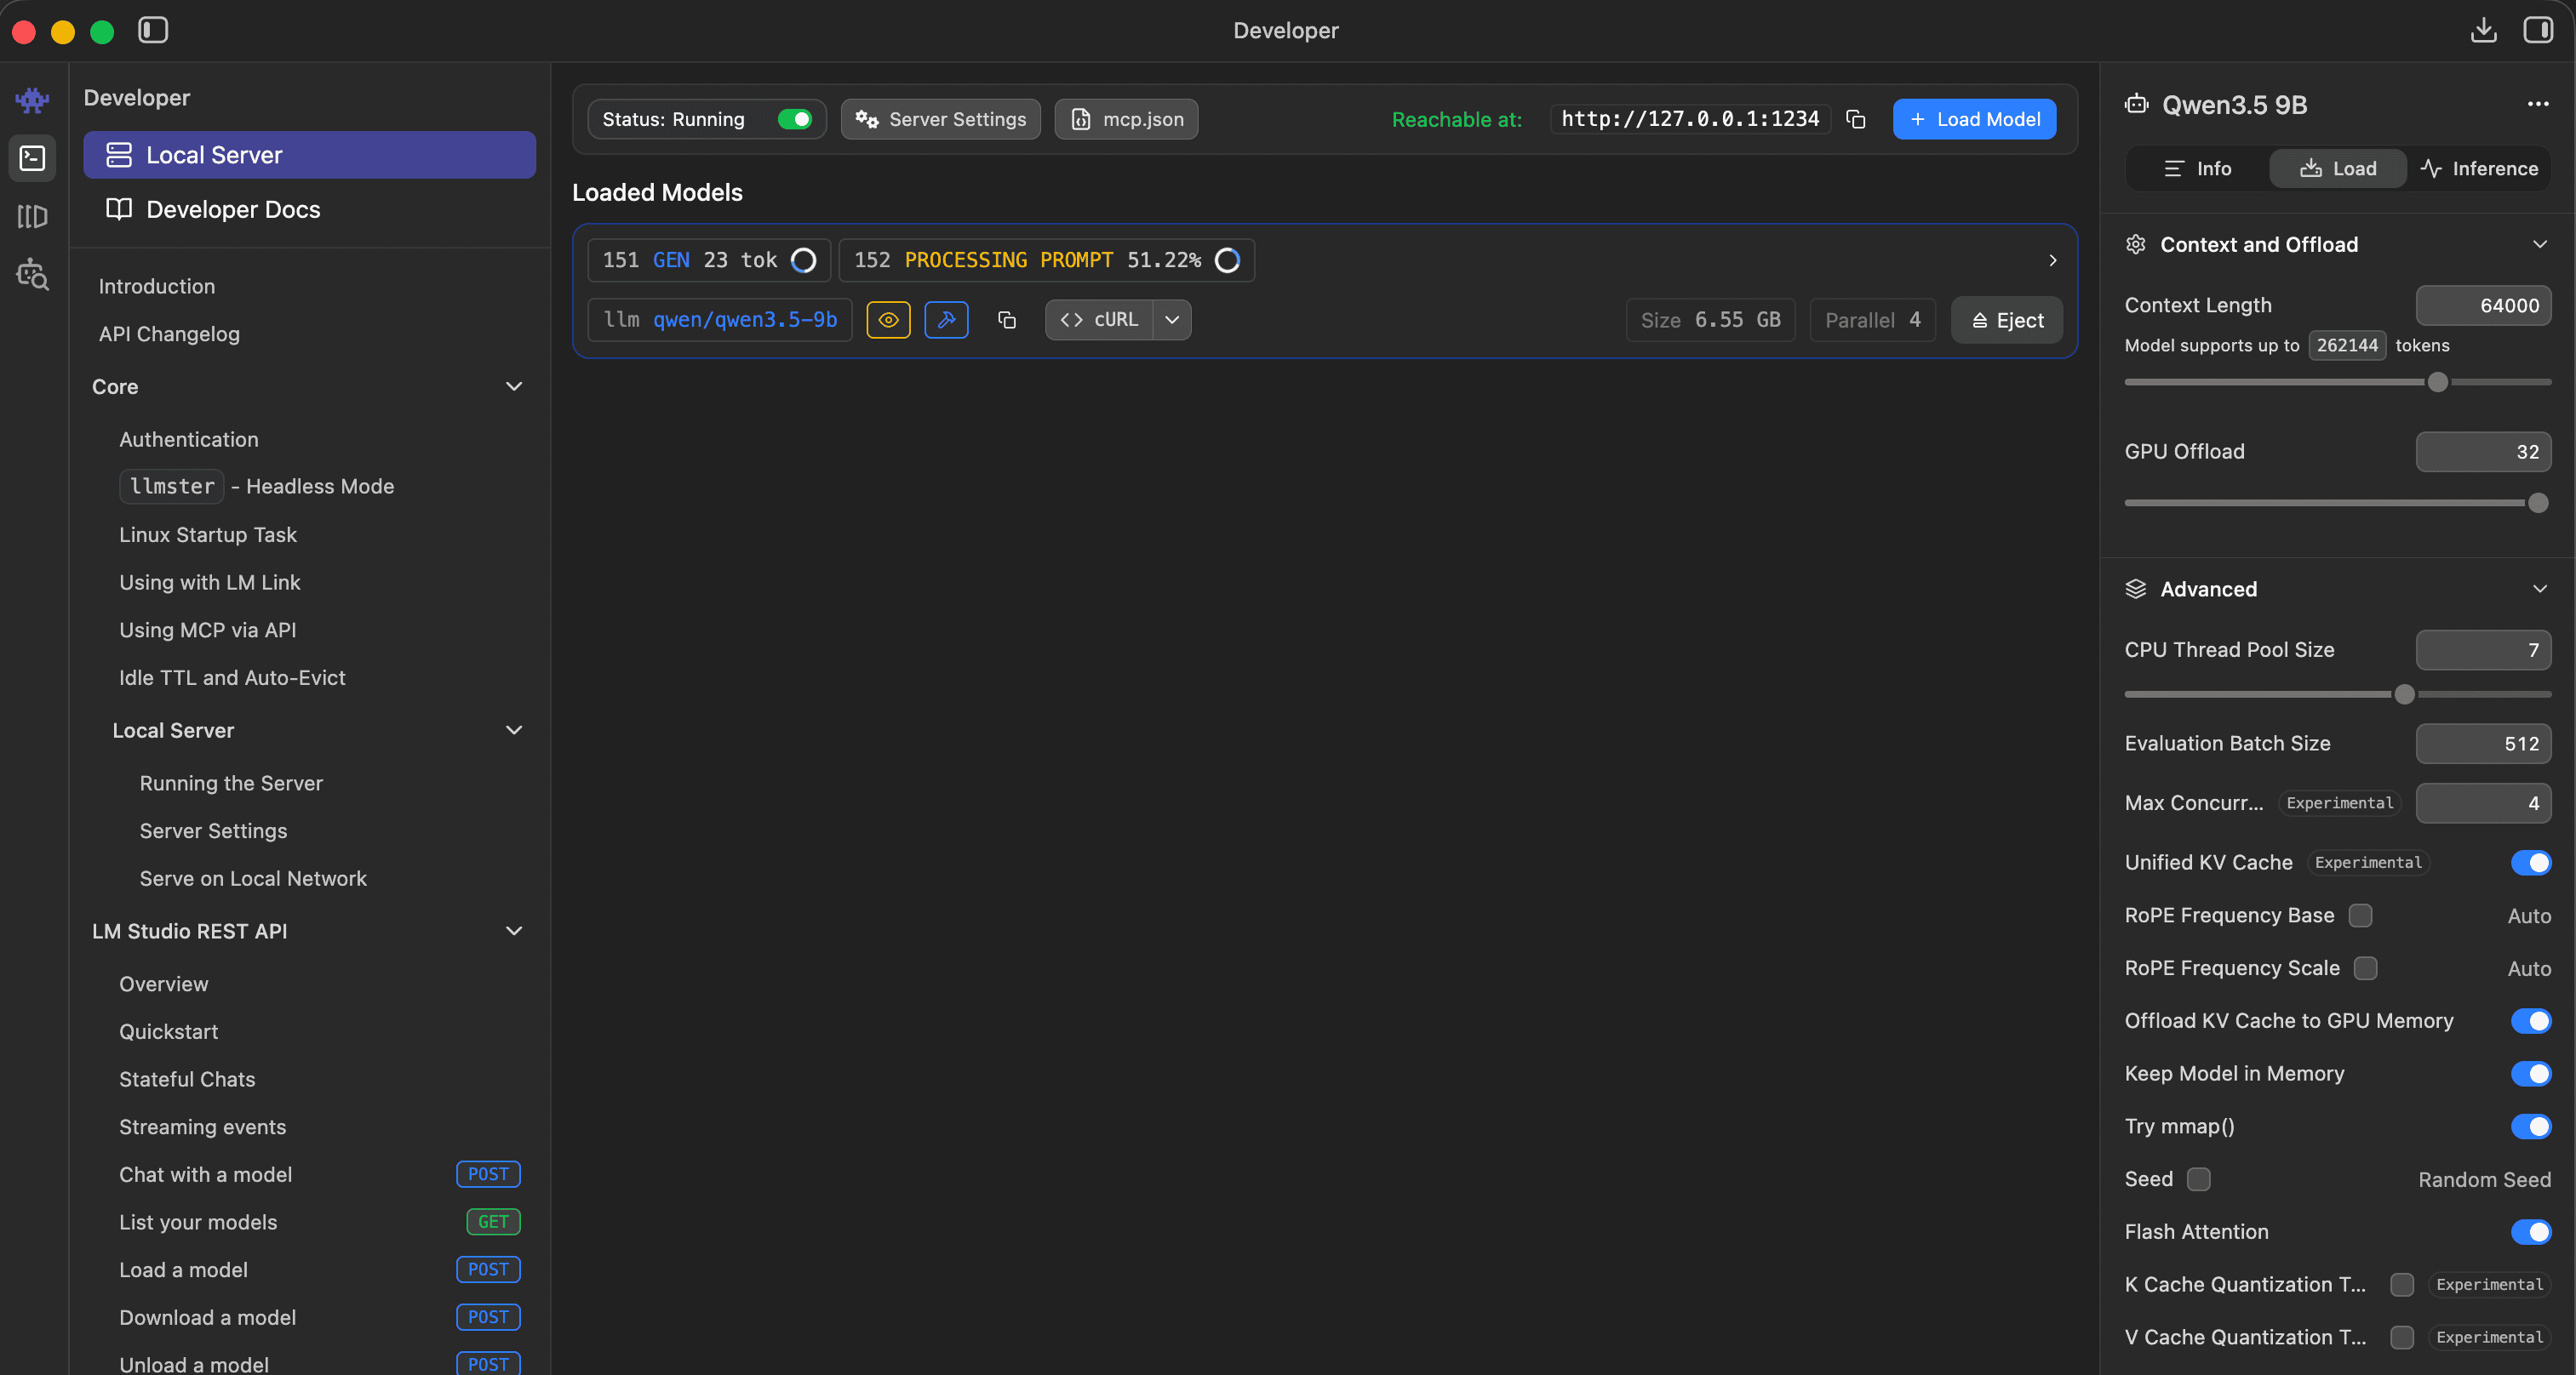The height and width of the screenshot is (1375, 2576).
Task: Open Developer Docs
Action: pyautogui.click(x=309, y=208)
